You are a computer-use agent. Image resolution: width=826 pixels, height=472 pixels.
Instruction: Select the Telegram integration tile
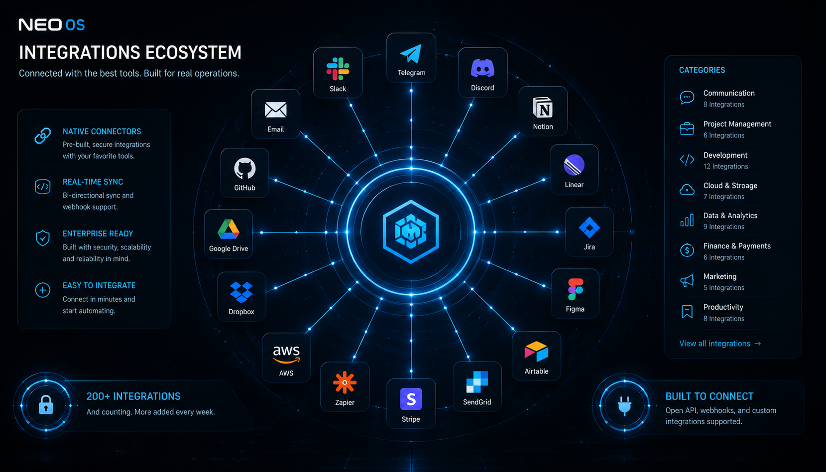(411, 58)
